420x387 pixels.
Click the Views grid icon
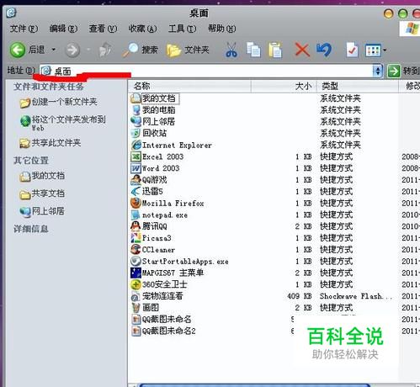[x=373, y=50]
